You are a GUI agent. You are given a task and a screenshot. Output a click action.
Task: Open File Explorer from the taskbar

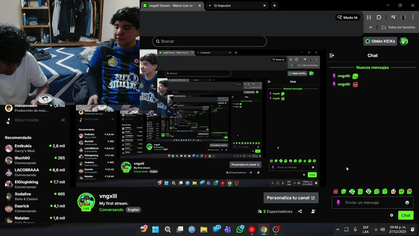tap(204, 229)
